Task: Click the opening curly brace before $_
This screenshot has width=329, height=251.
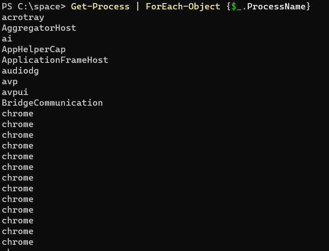Action: click(x=229, y=7)
